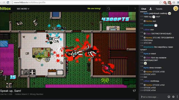The width and height of the screenshot is (179, 100).
Task: Bookmark this page with the star icon
Action: pyautogui.click(x=160, y=2)
